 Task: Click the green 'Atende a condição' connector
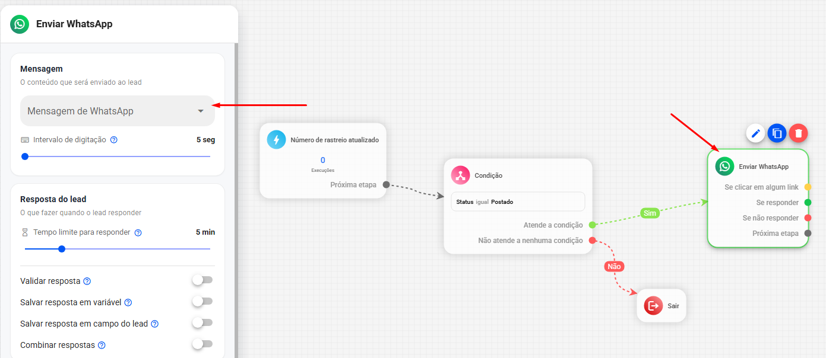click(x=592, y=225)
